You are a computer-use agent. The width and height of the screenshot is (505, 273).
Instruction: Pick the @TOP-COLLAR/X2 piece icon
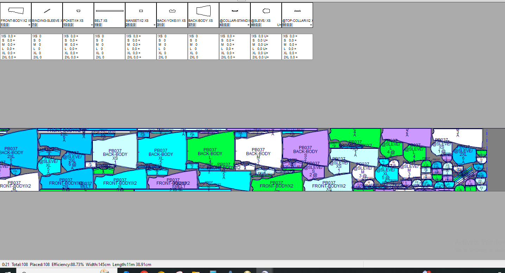[x=297, y=11]
